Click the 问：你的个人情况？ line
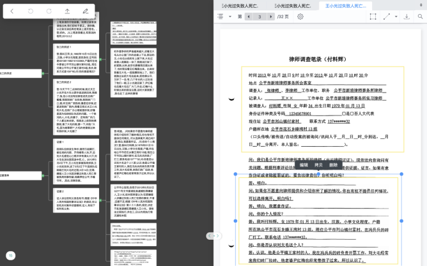427x266 pixels. click(266, 214)
